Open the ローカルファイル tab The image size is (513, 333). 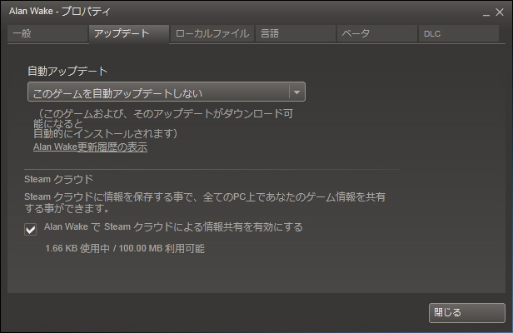(x=212, y=33)
